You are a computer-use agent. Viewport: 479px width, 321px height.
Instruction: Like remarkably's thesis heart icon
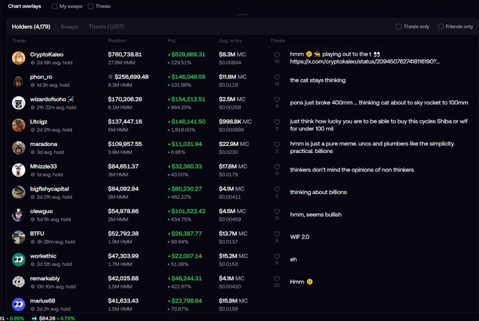click(x=277, y=279)
